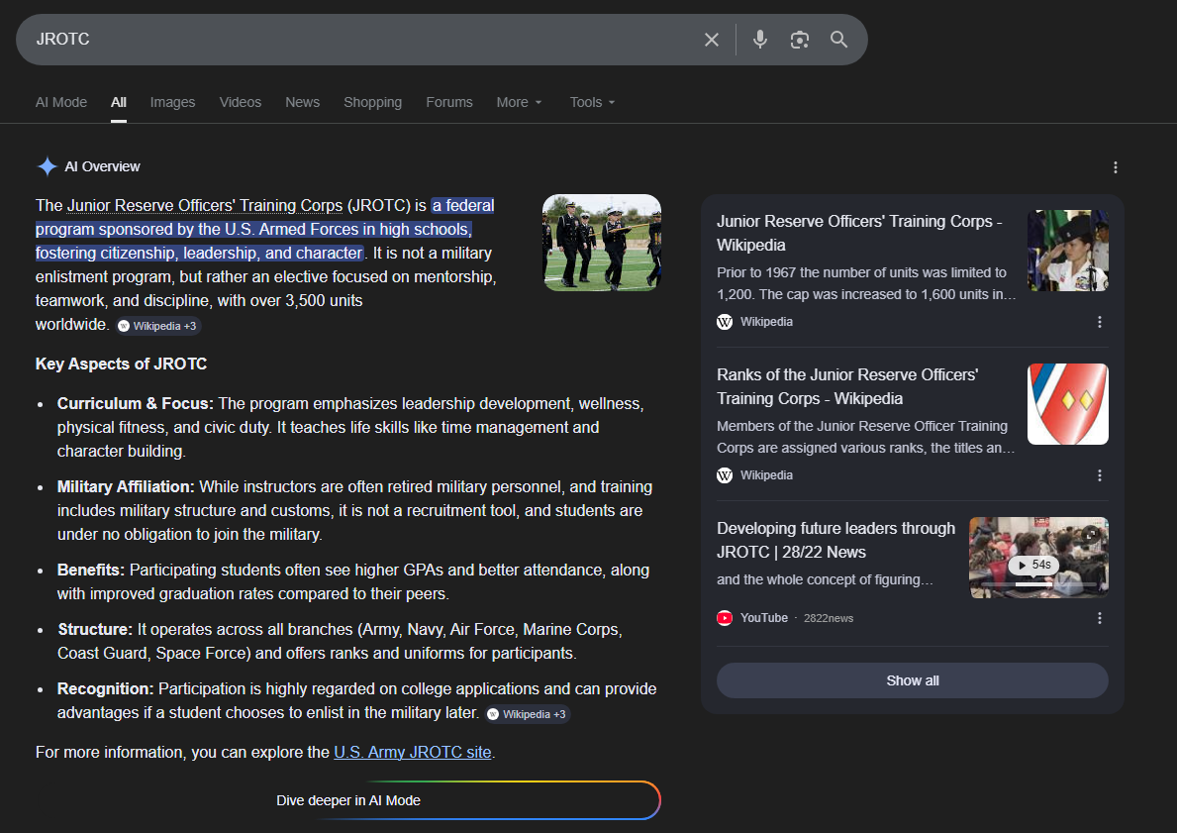Image resolution: width=1177 pixels, height=833 pixels.
Task: Click the AI Overview label text
Action: click(x=102, y=166)
